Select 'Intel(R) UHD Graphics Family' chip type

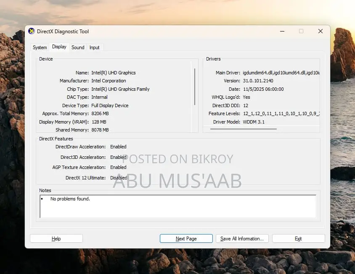tap(120, 89)
